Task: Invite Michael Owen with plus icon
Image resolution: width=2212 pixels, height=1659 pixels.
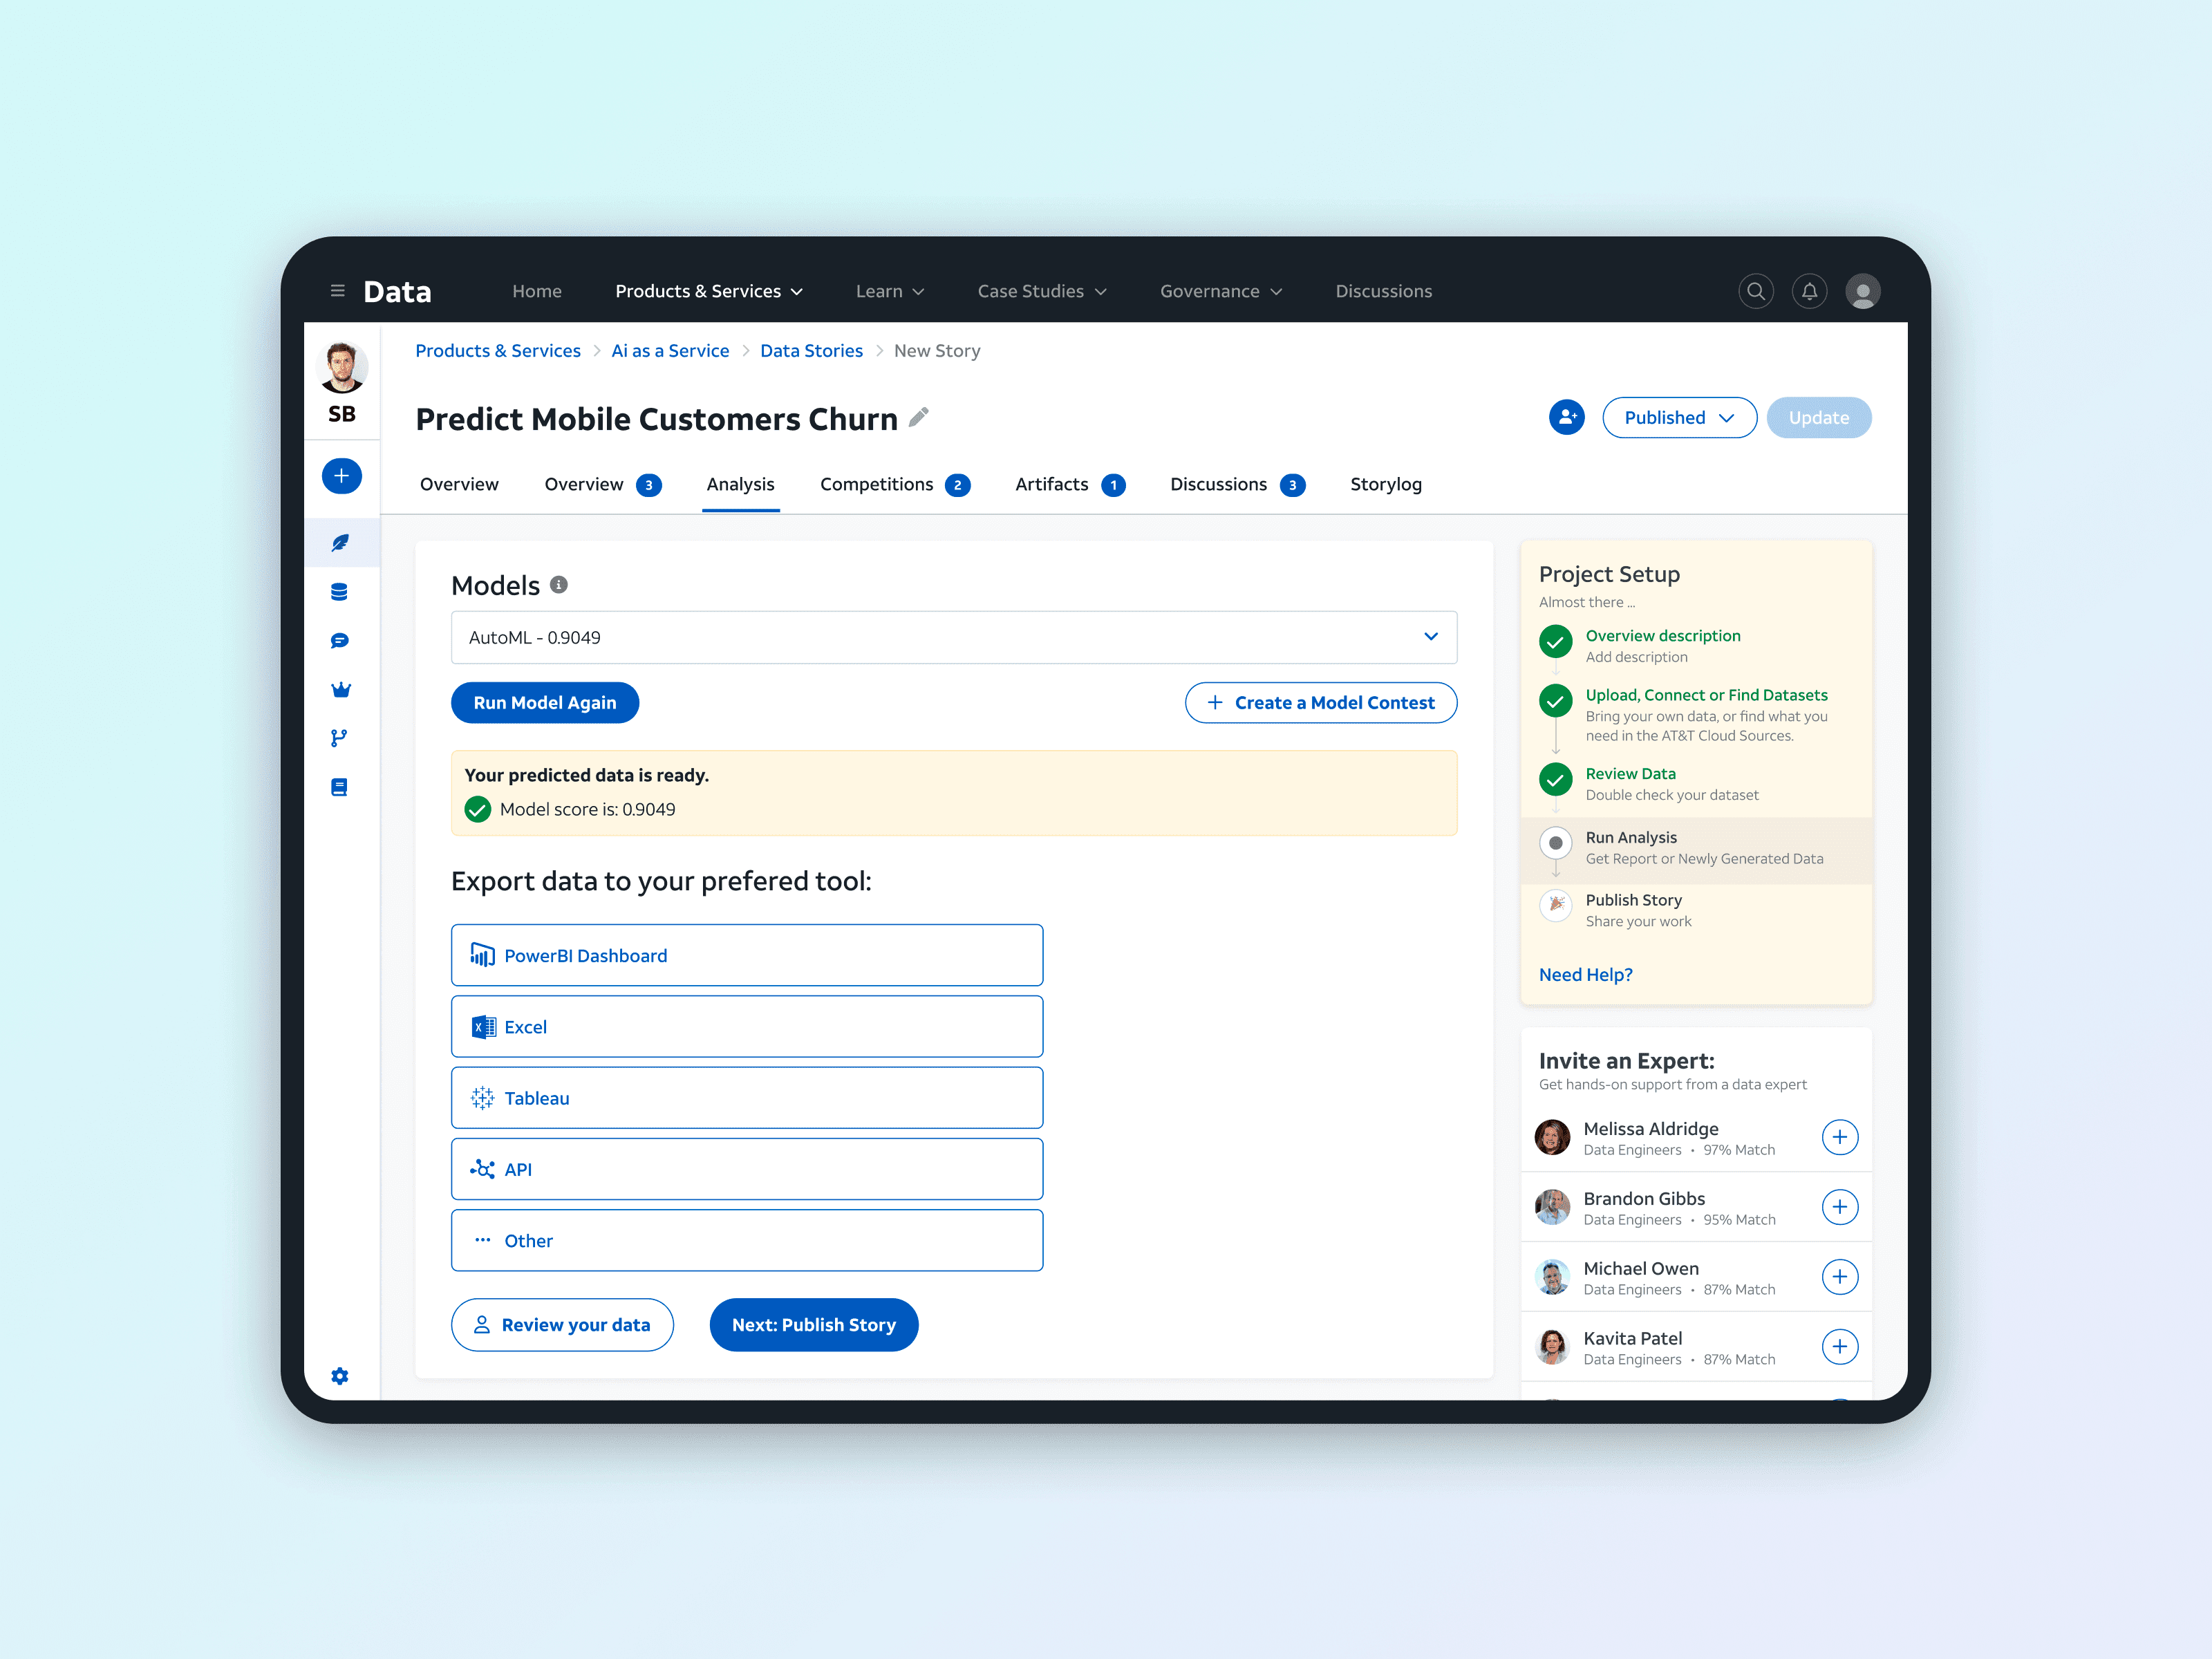Action: tap(1839, 1277)
